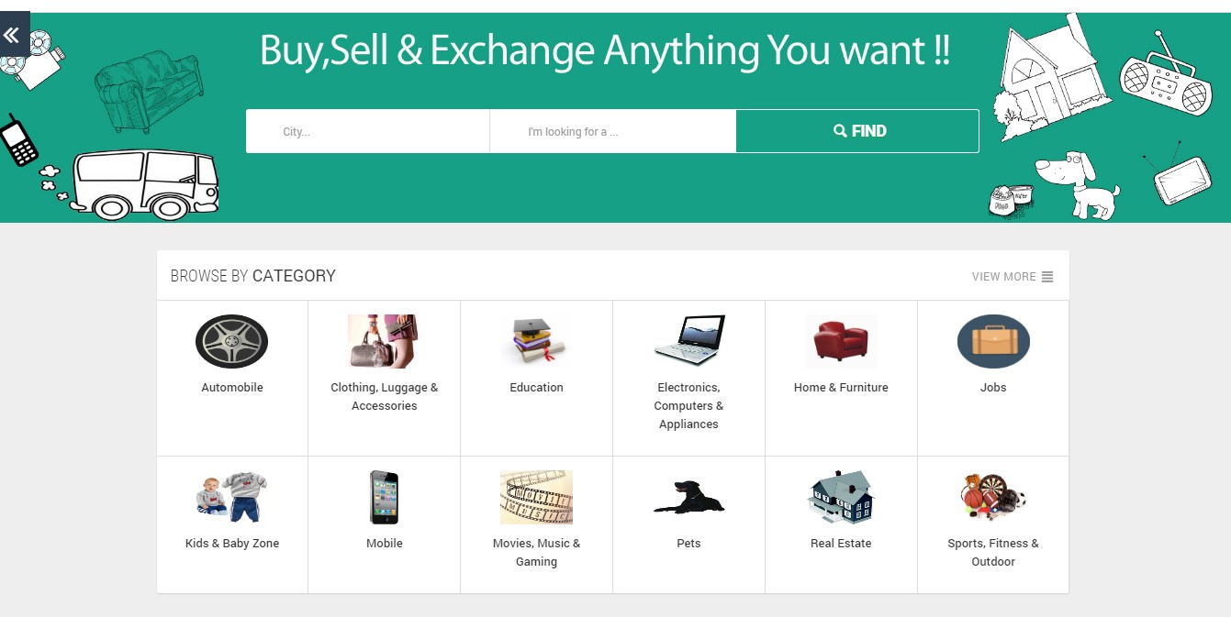The image size is (1231, 617).
Task: Click the I'm looking for field
Action: 612,130
